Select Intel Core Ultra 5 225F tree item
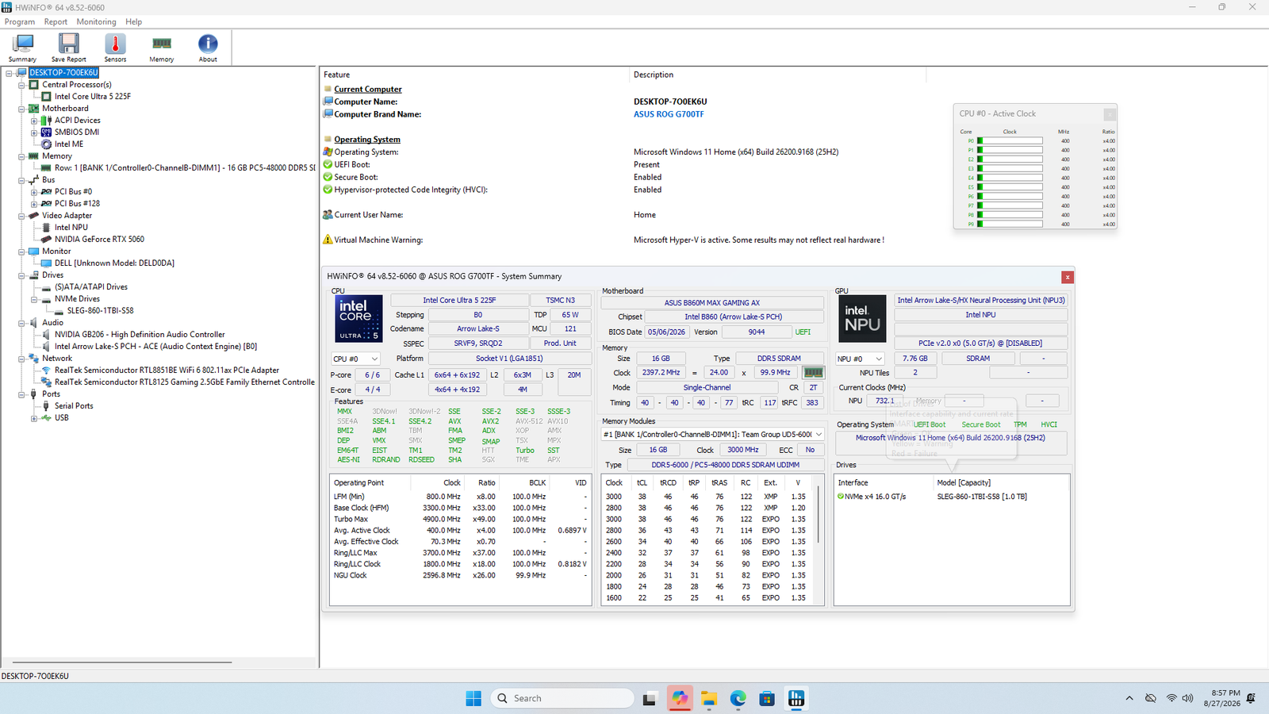 [93, 97]
